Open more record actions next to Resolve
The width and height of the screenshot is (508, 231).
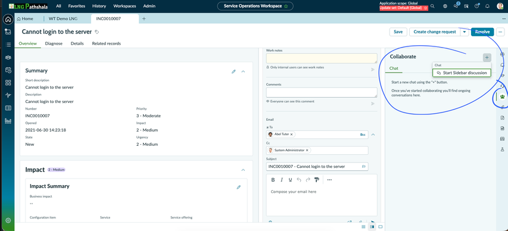click(500, 32)
